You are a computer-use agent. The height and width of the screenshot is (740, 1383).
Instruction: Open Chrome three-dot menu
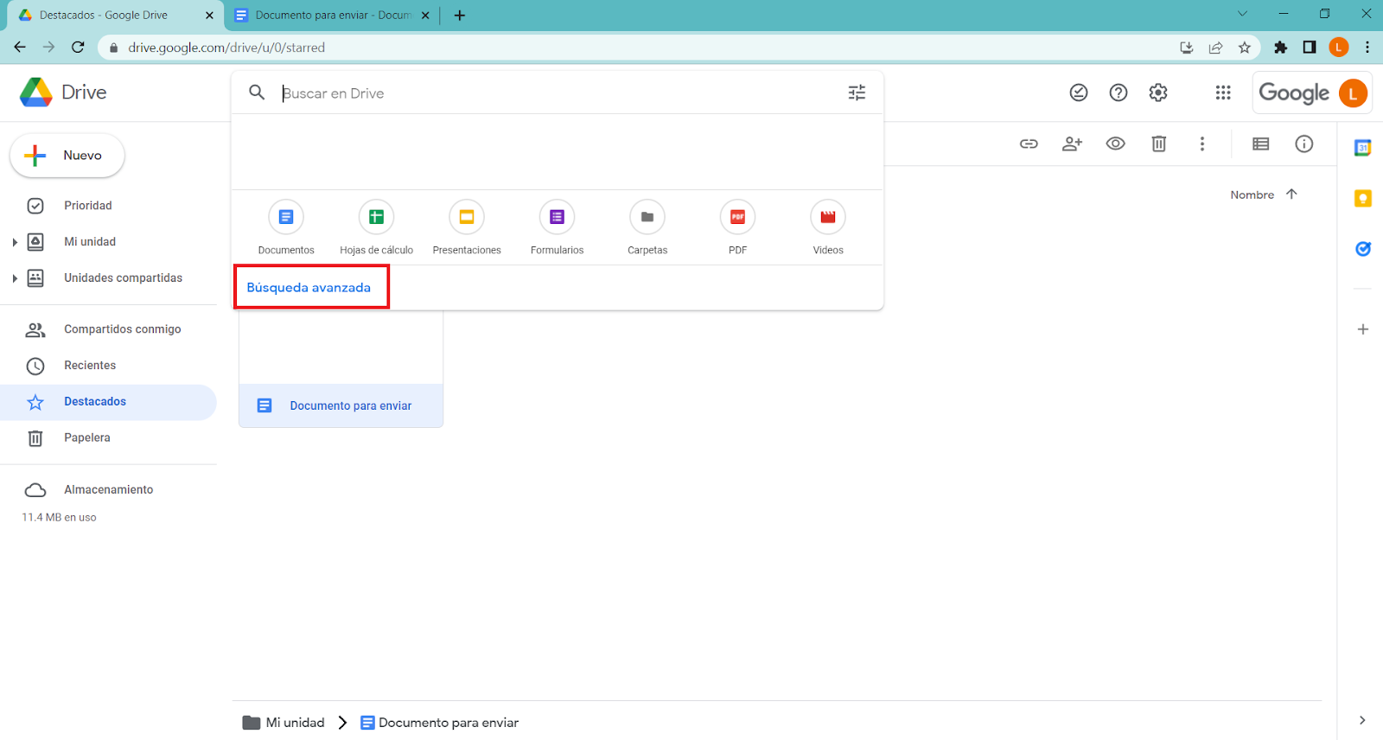point(1367,48)
